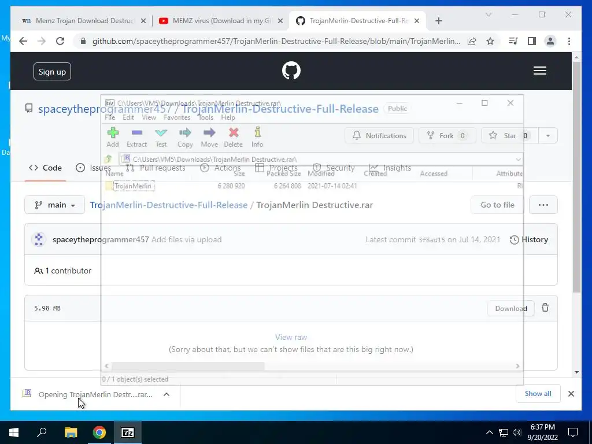The image size is (592, 444).
Task: Open the commit History link
Action: coord(529,239)
